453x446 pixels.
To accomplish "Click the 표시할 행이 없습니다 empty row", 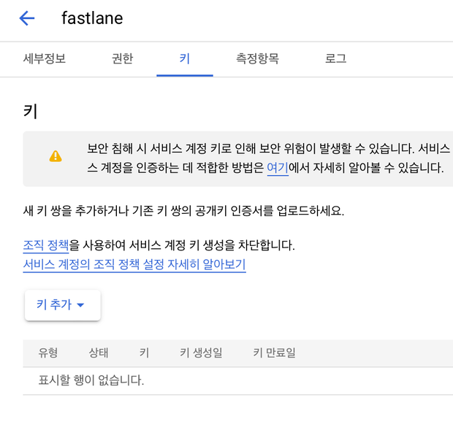I will coord(238,380).
